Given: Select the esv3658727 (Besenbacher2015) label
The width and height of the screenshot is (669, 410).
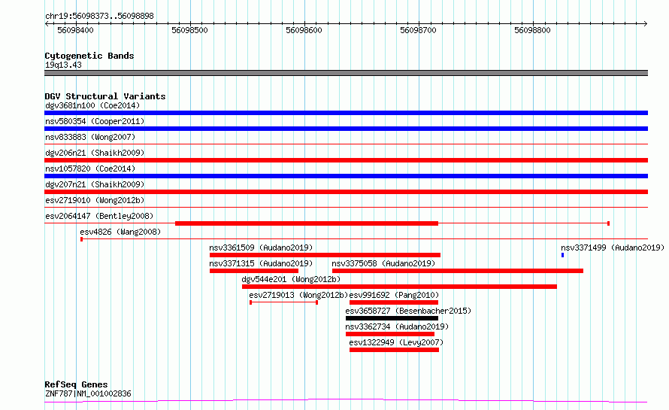Looking at the screenshot, I should click(408, 311).
